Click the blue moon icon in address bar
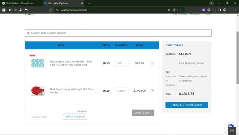This screenshot has width=239, height=135. 181,10
